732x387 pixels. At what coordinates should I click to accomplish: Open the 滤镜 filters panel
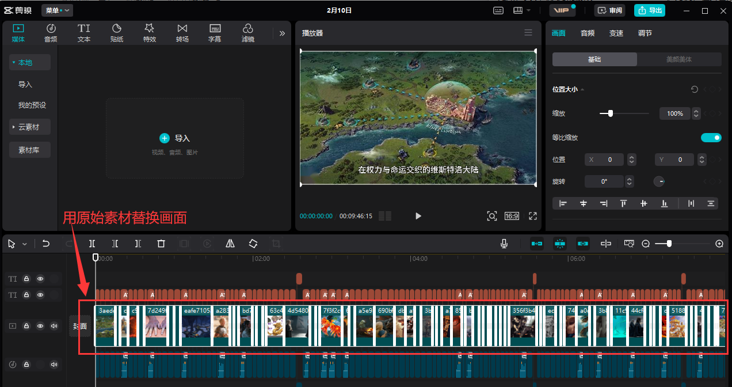248,33
